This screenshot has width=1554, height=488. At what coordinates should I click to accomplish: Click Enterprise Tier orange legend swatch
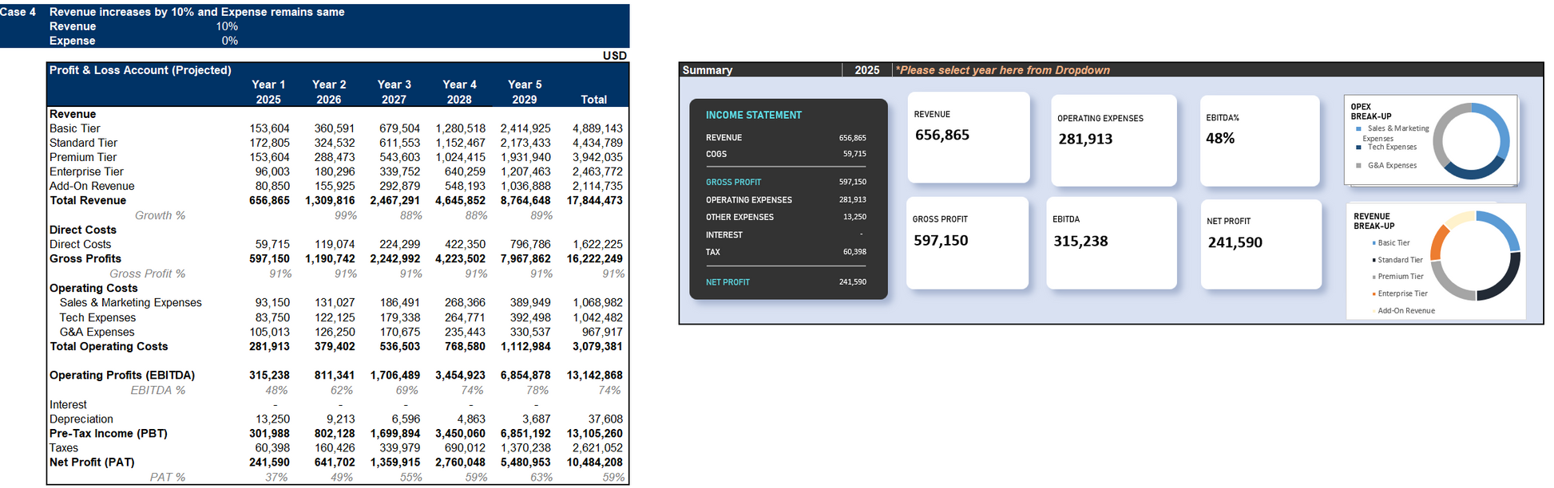tap(1374, 294)
